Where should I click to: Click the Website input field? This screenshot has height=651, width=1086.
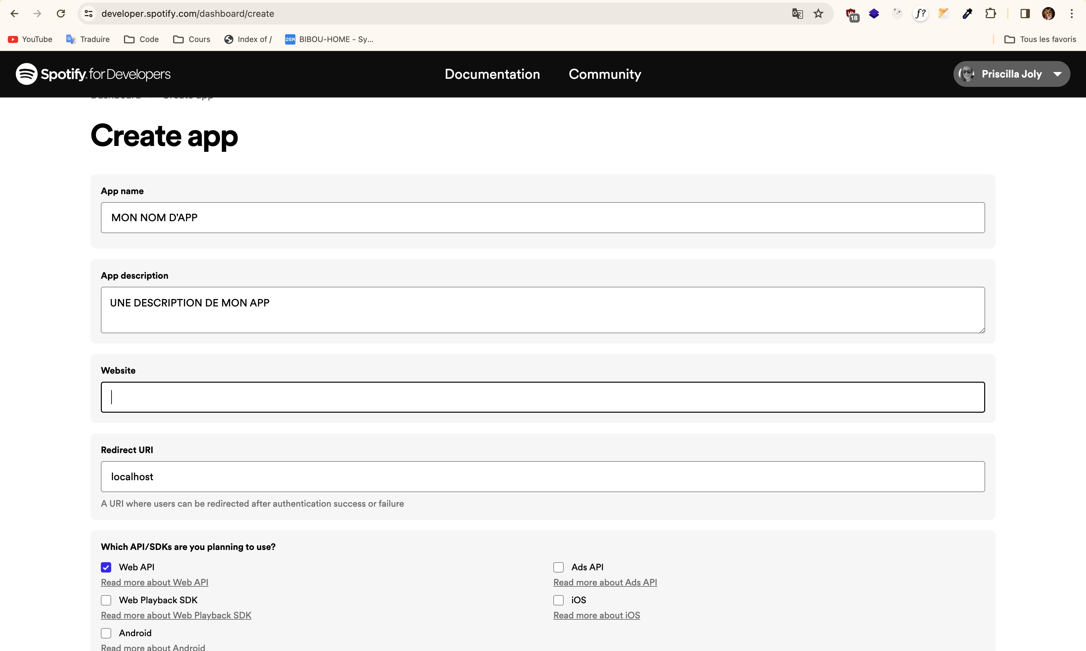click(x=543, y=396)
